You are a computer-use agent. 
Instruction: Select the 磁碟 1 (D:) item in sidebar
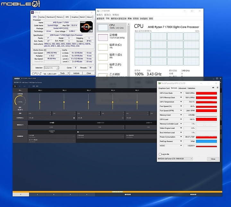click(112, 56)
